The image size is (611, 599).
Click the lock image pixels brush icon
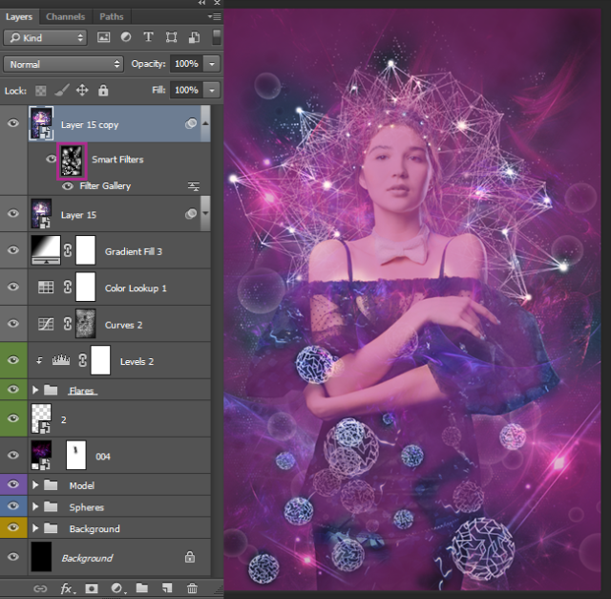click(x=62, y=90)
